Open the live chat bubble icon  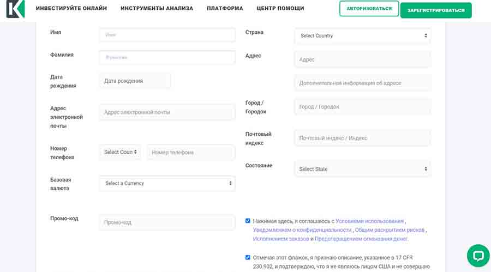pyautogui.click(x=478, y=255)
